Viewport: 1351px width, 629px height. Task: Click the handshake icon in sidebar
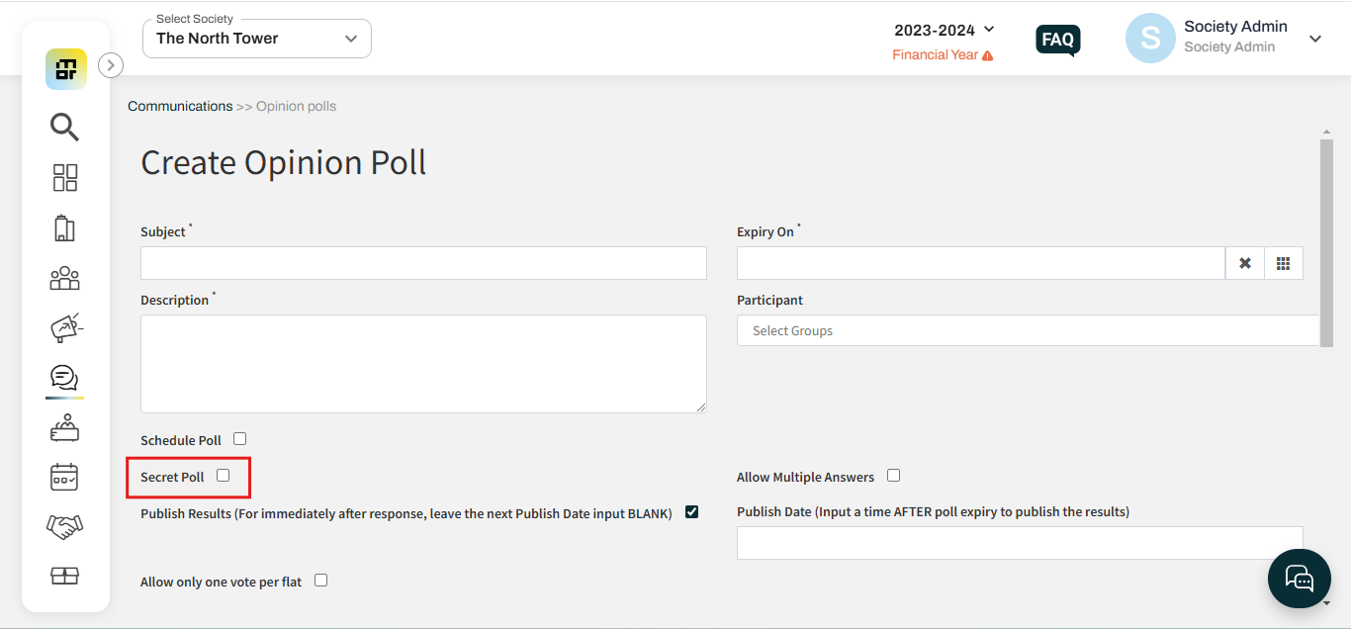click(x=64, y=526)
